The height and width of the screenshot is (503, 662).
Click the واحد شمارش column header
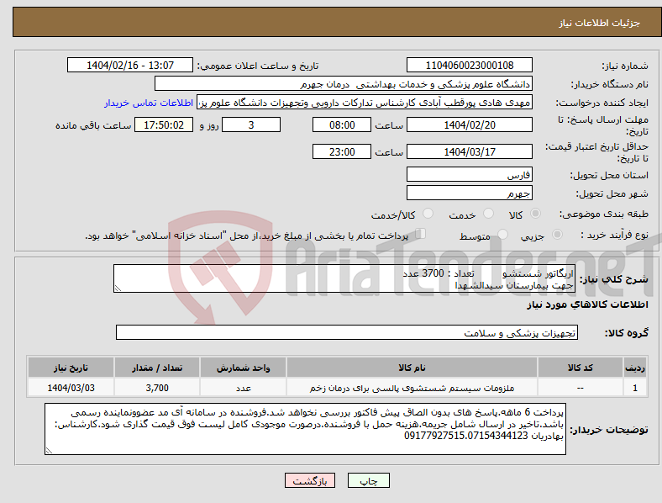click(x=243, y=368)
